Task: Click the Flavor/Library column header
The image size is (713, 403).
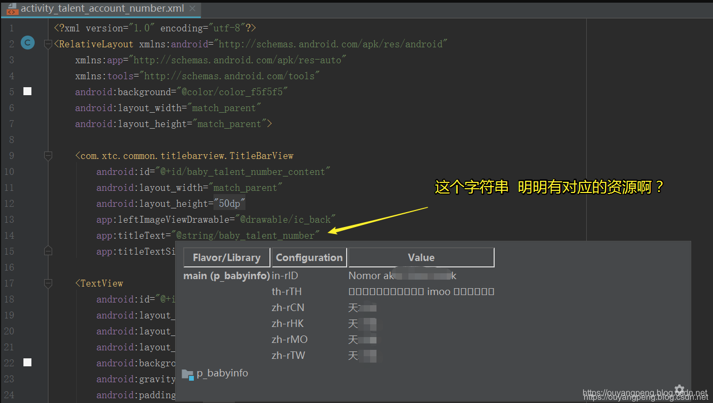Action: pyautogui.click(x=227, y=257)
